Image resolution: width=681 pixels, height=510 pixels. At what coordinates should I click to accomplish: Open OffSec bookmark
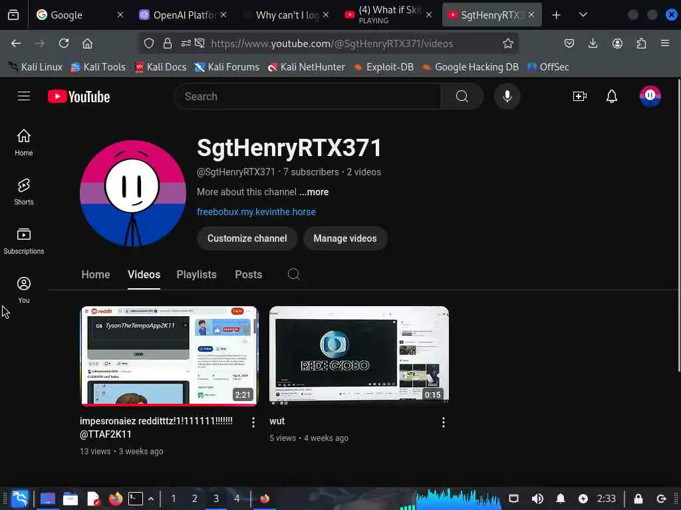tap(548, 67)
